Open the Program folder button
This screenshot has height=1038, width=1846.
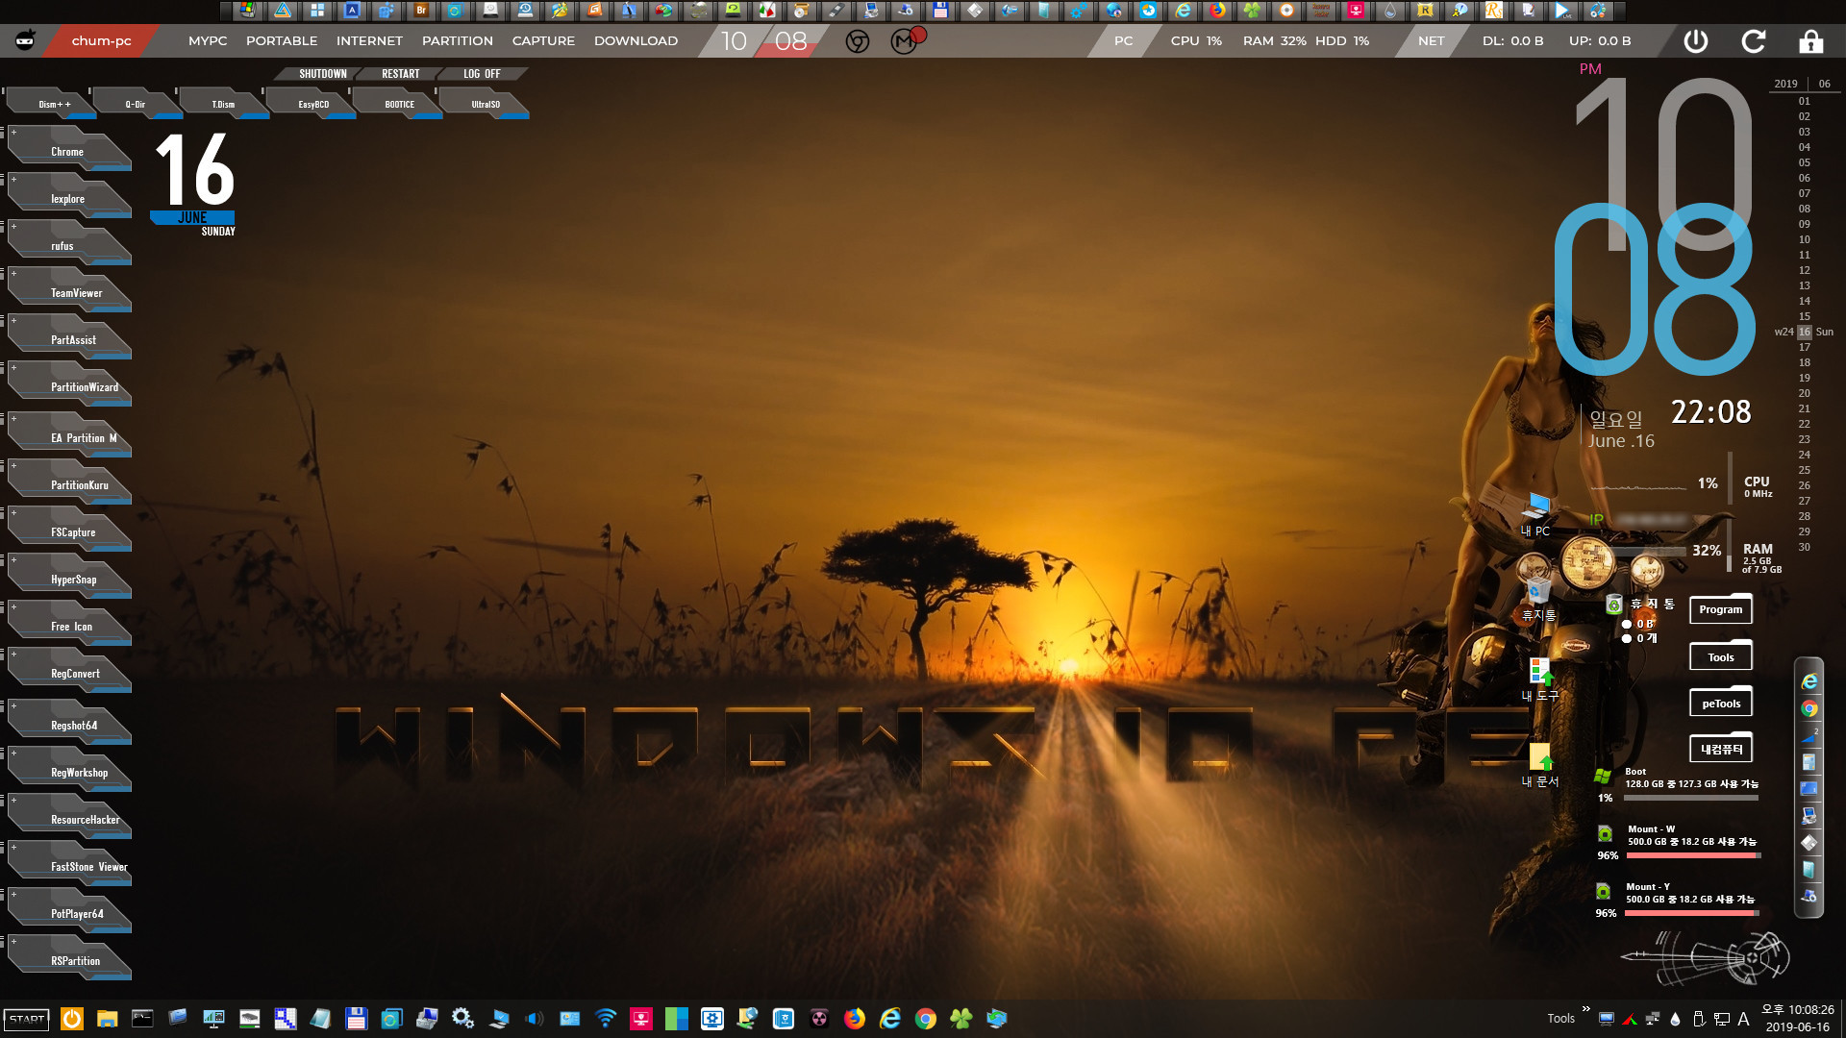1721,609
